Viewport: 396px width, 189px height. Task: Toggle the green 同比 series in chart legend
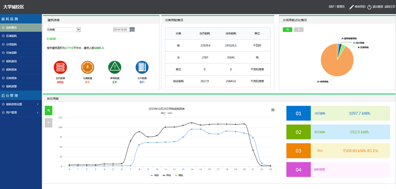pos(180,175)
